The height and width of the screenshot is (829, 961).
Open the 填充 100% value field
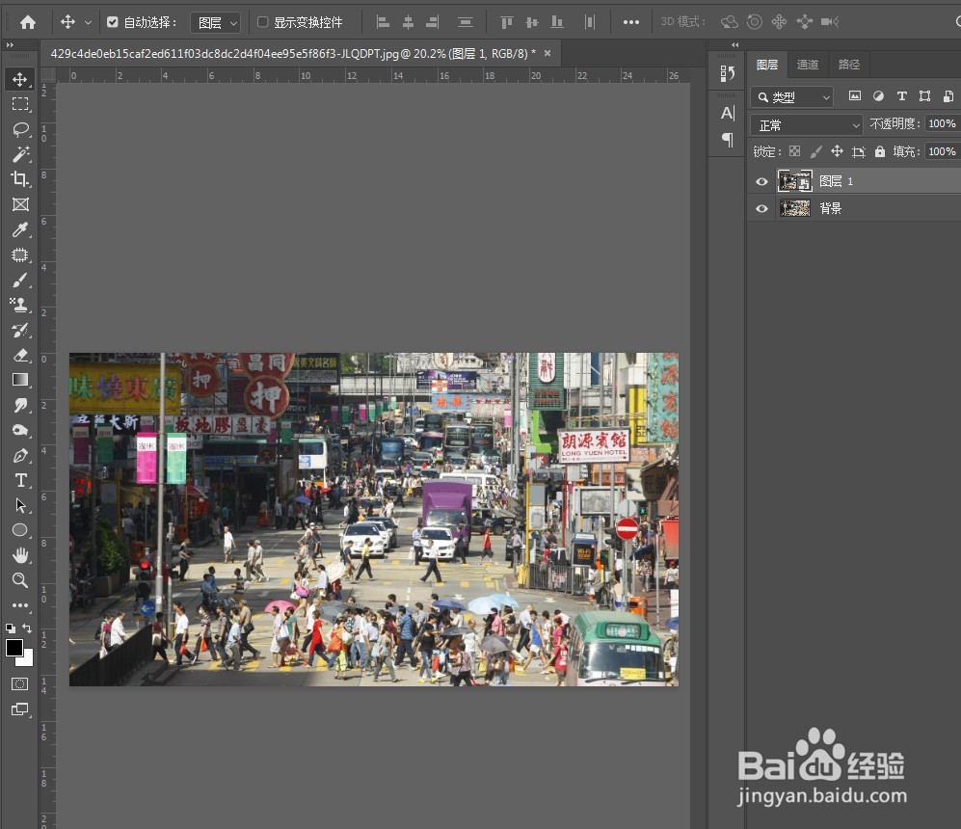pyautogui.click(x=943, y=151)
